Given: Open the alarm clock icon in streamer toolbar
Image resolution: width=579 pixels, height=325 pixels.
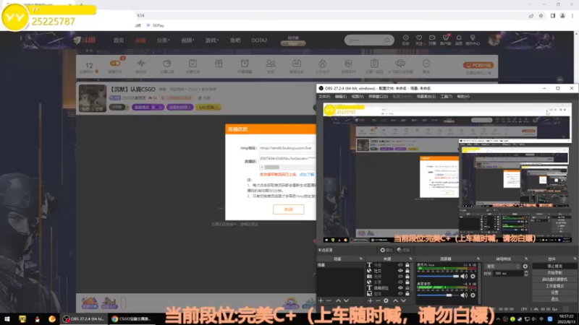Looking at the screenshot, I should click(245, 64).
